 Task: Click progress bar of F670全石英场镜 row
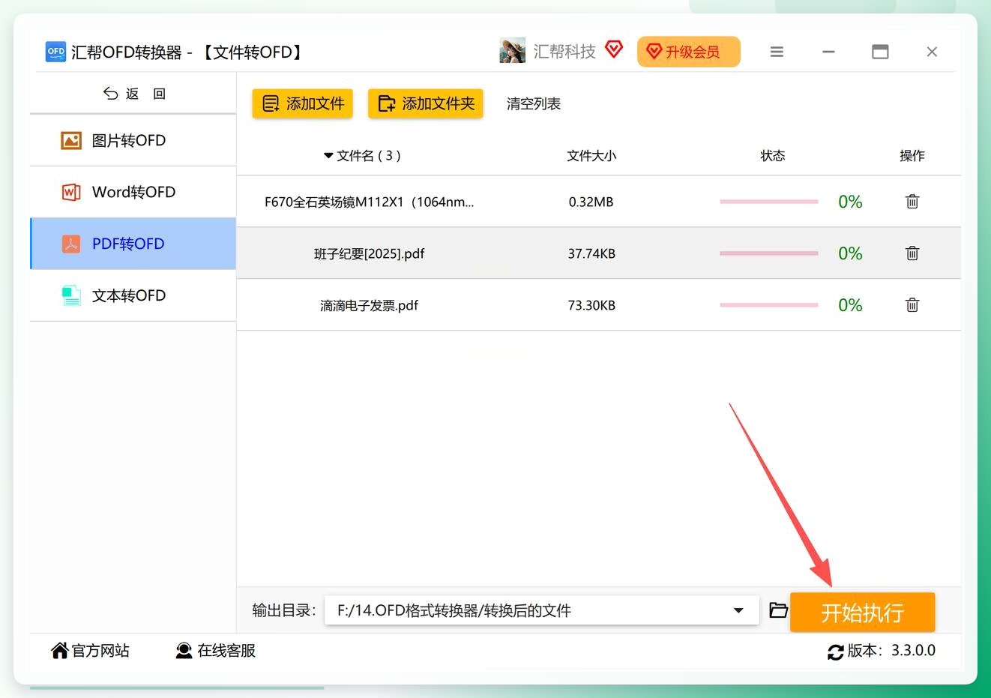point(768,202)
